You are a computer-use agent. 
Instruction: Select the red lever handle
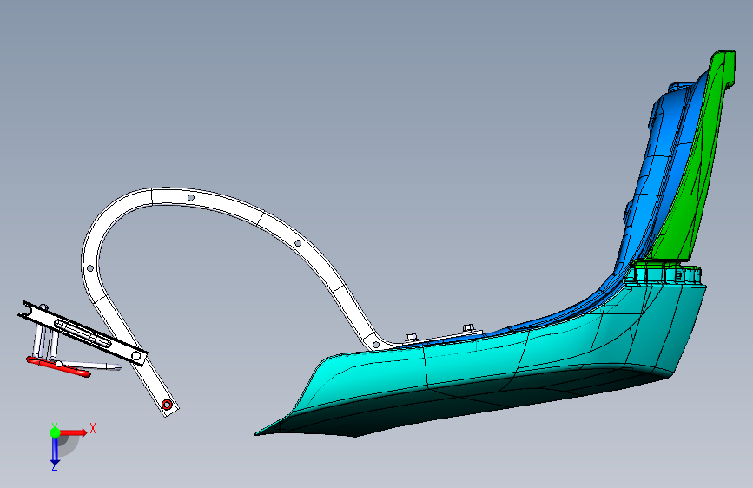coord(58,366)
